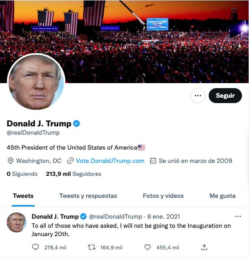Screen dimensions: 249x259
Task: Switch to the Fotos y videos tab
Action: [x=163, y=196]
